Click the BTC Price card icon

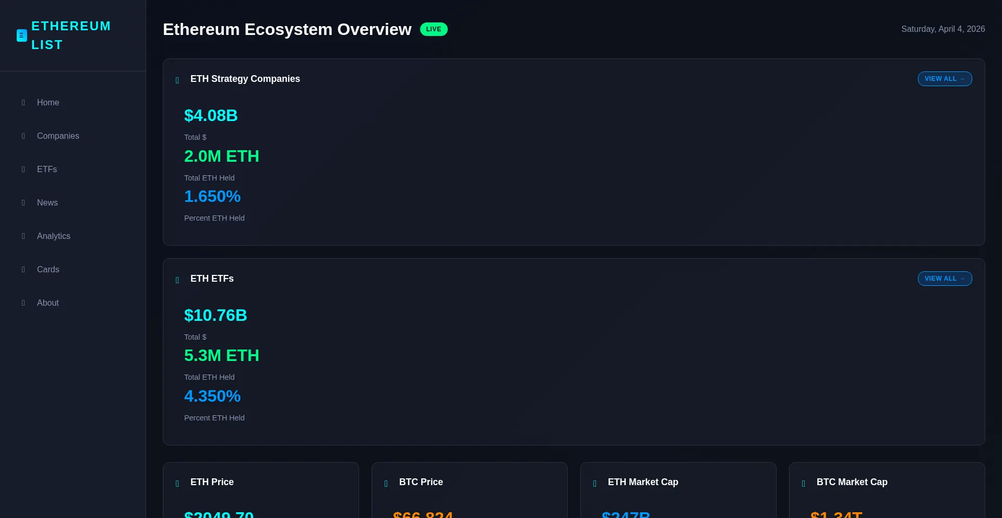tap(386, 484)
